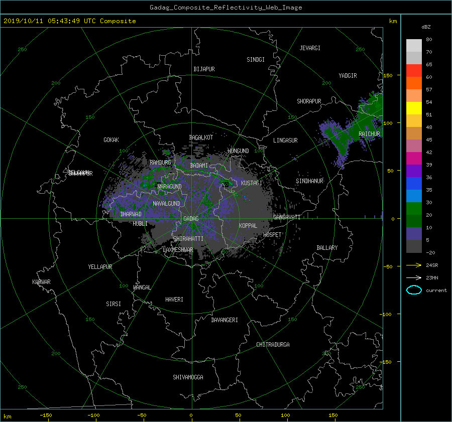Click the GANGAVATI city label
The width and height of the screenshot is (452, 422).
287,217
